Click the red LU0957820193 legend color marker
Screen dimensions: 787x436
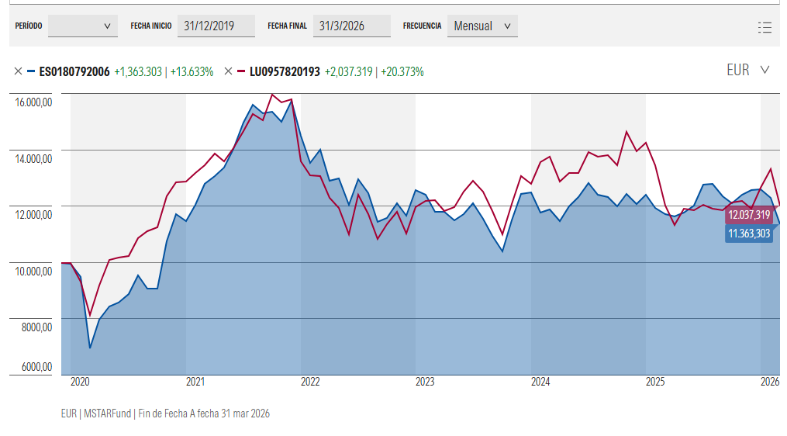tap(241, 71)
